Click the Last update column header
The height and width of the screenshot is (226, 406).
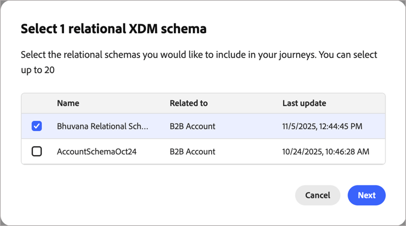tap(304, 103)
